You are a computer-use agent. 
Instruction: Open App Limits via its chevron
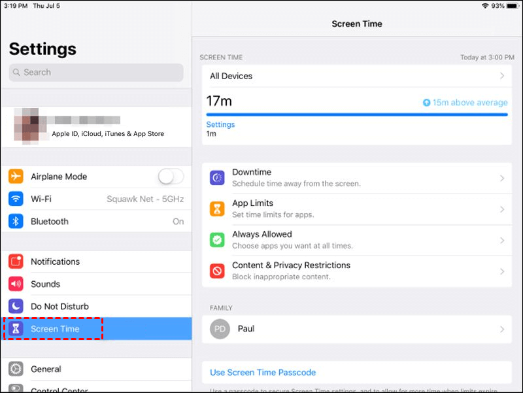pos(502,209)
